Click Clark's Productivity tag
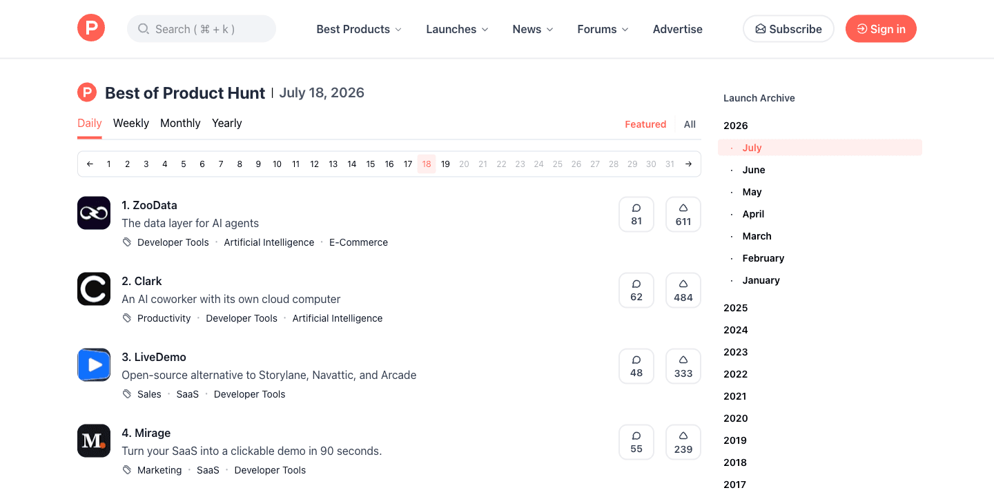 164,318
